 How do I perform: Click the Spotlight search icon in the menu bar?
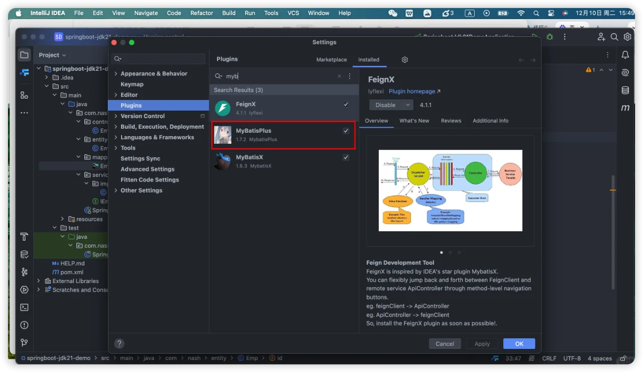pyautogui.click(x=536, y=13)
